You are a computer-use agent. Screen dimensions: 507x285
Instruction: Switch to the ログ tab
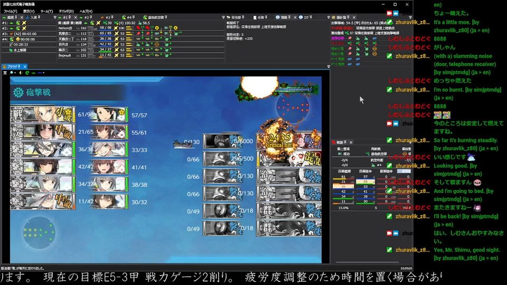pyautogui.click(x=306, y=17)
